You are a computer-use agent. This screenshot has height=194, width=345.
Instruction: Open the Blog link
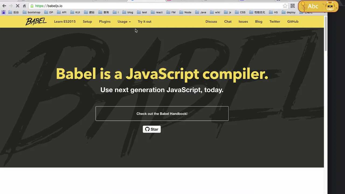pyautogui.click(x=259, y=22)
